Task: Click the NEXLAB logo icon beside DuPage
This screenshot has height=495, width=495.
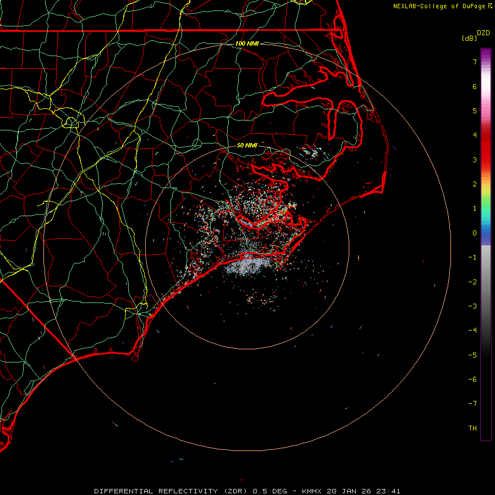Action: tap(490, 6)
